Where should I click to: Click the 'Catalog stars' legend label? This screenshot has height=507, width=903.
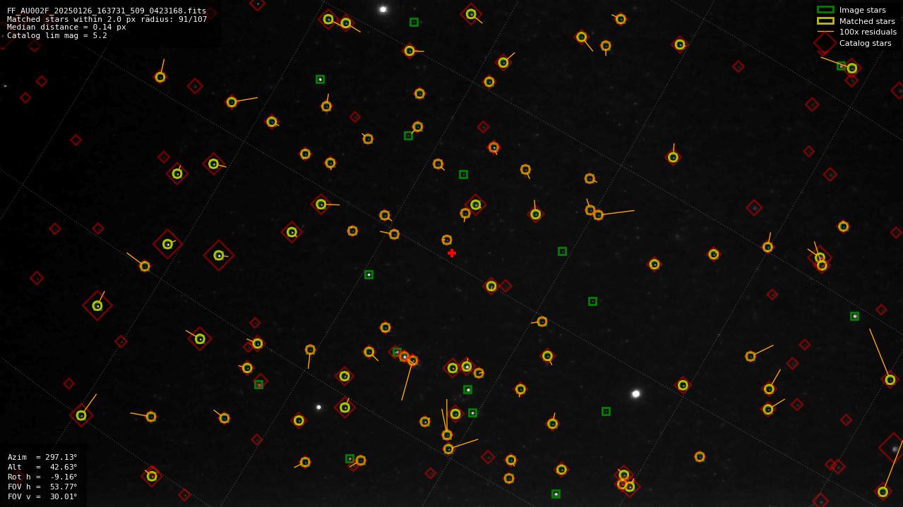click(x=865, y=43)
